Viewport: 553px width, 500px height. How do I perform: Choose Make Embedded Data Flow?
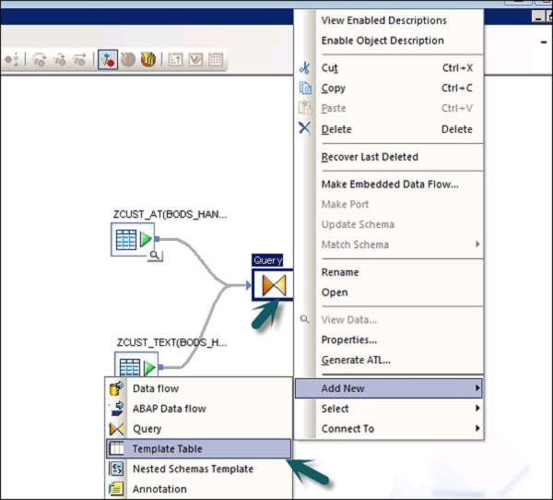coord(389,184)
